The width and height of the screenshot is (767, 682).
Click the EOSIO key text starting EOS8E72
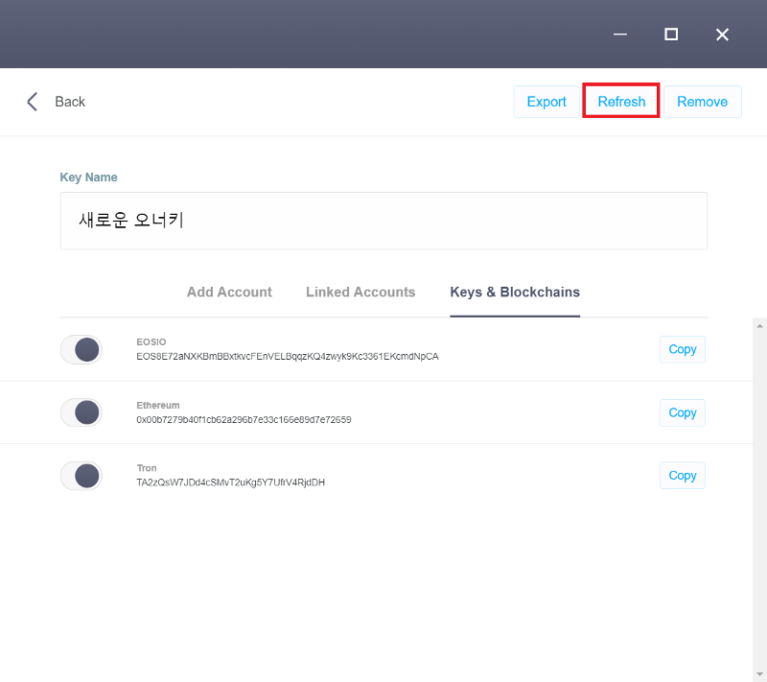(x=288, y=357)
